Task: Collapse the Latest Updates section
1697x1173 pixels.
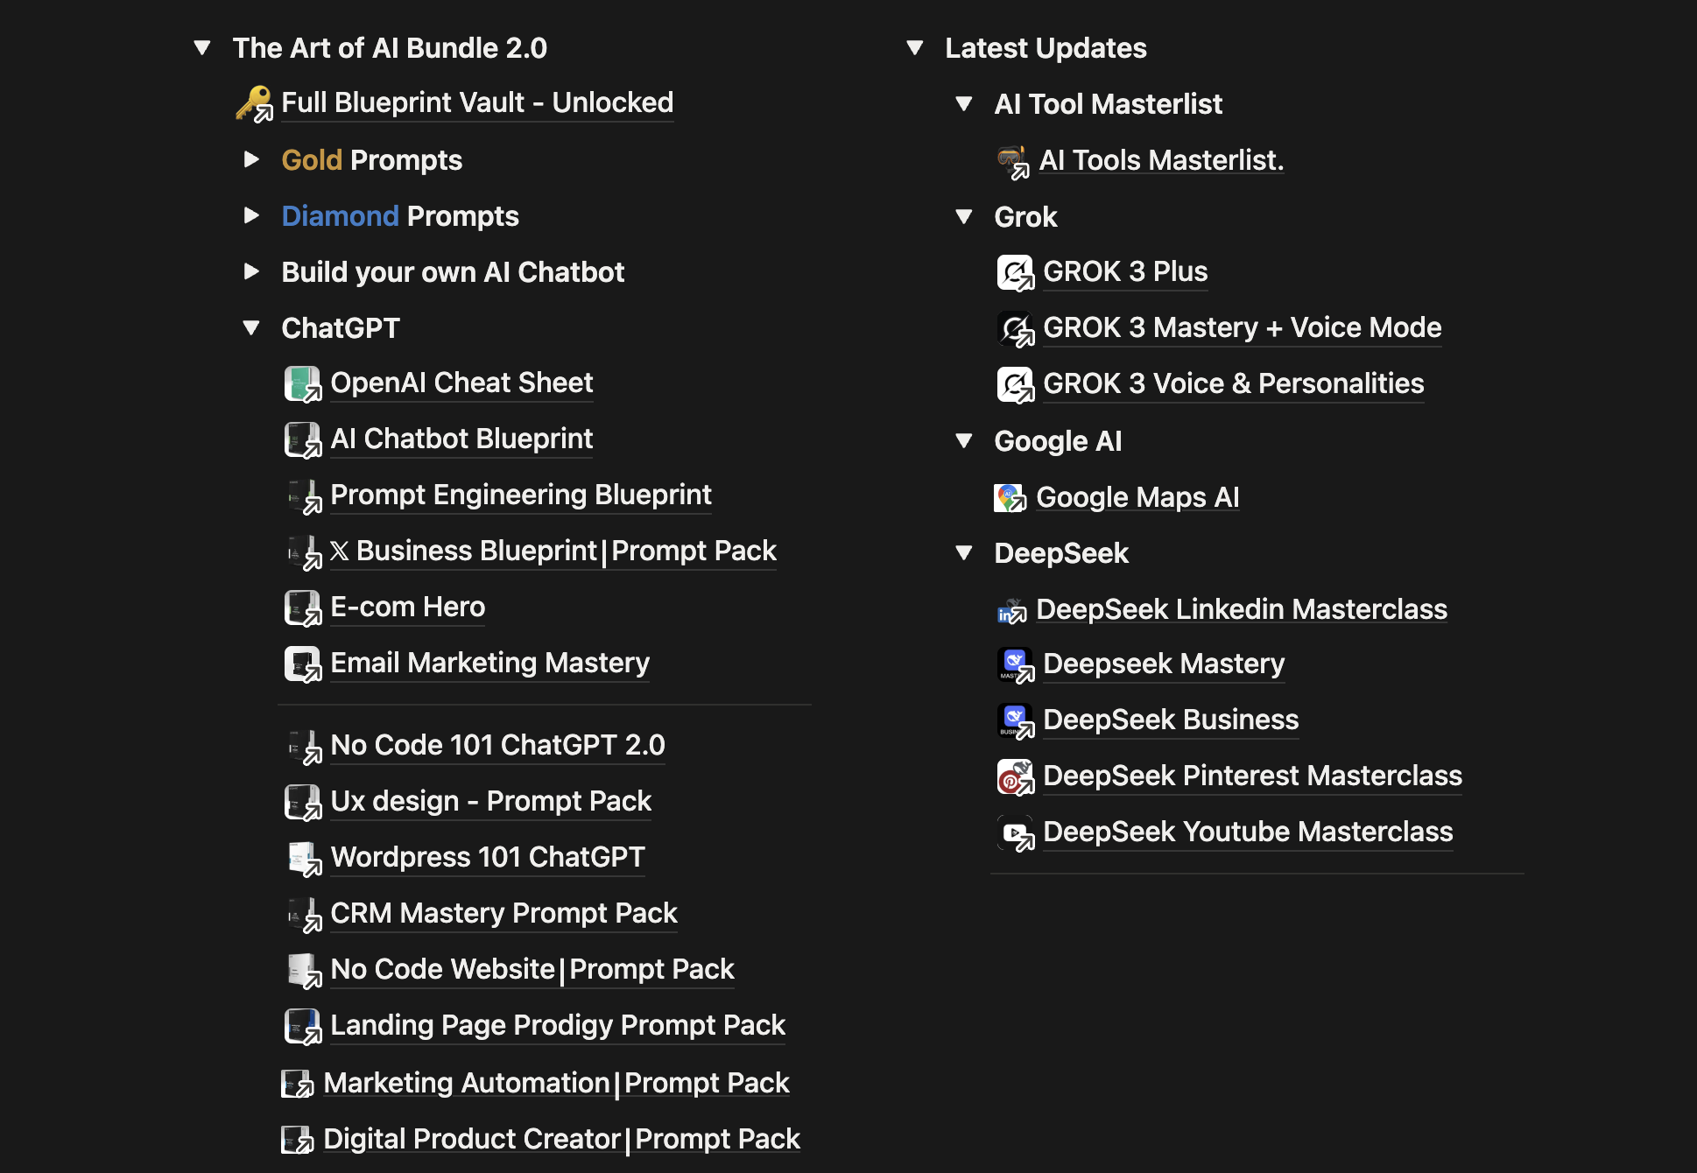Action: 915,47
